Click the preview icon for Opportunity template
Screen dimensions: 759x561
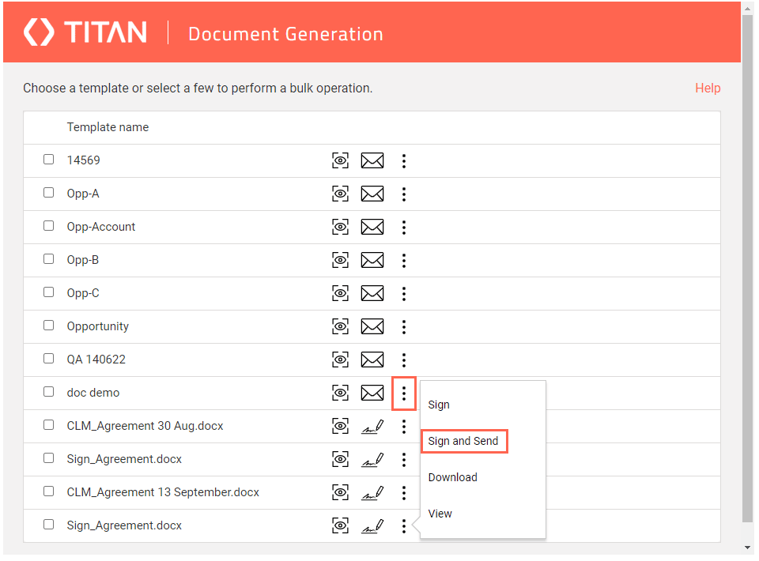click(x=340, y=327)
